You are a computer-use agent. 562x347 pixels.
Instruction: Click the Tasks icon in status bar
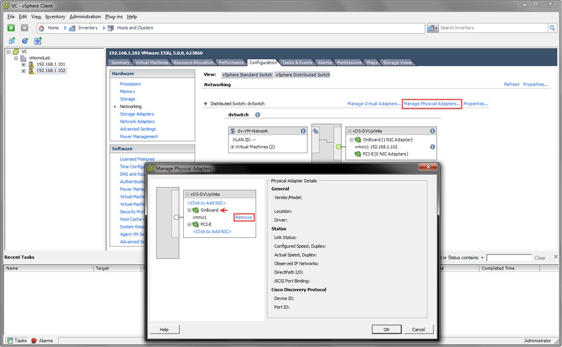[9, 340]
